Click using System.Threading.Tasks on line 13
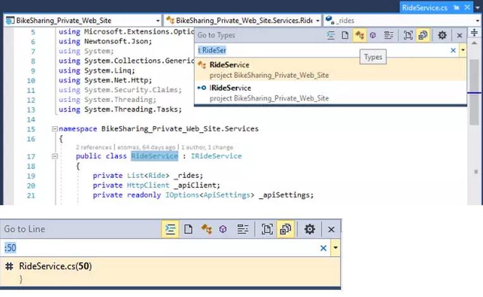Viewport: 483px width, 297px height. [120, 110]
